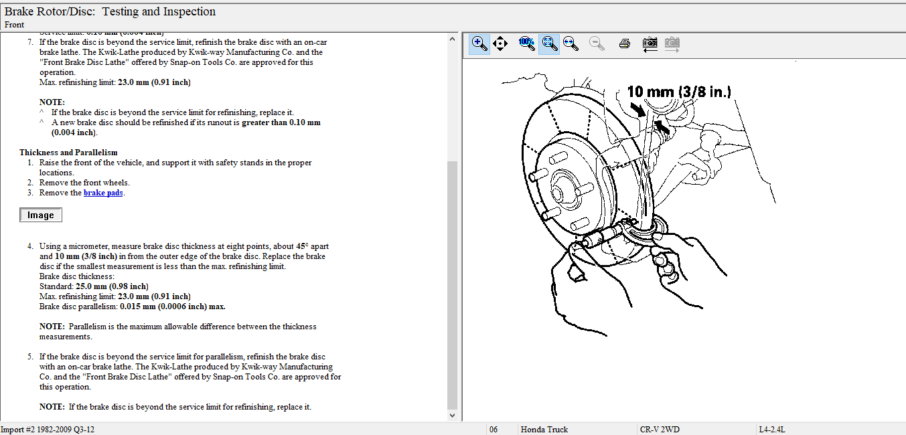The height and width of the screenshot is (435, 906).
Task: Click the Image button
Action: [41, 215]
